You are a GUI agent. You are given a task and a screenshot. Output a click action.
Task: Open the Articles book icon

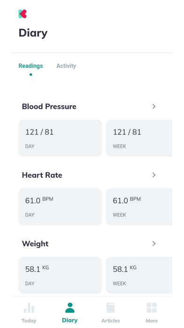pos(111,308)
